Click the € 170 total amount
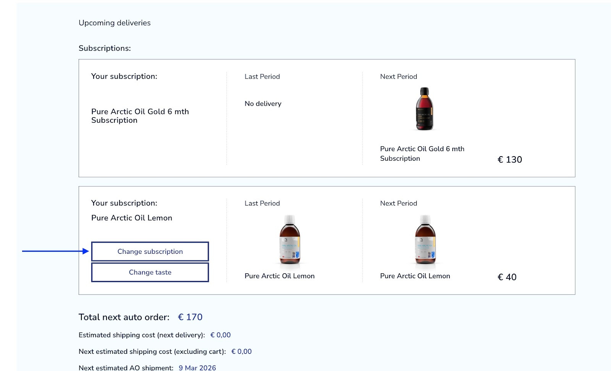Image resolution: width=611 pixels, height=371 pixels. tap(190, 317)
